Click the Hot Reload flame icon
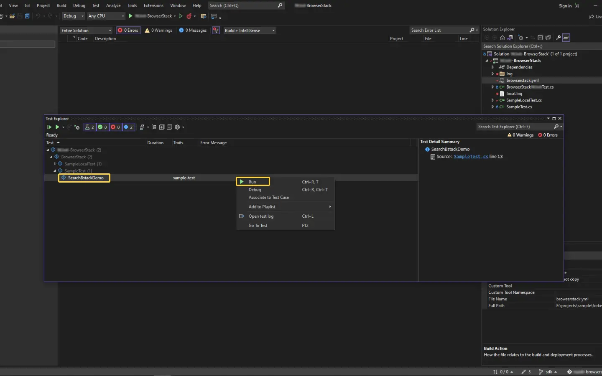602x376 pixels. pos(189,16)
